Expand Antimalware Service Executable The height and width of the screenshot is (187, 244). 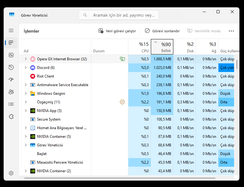[x=26, y=85]
